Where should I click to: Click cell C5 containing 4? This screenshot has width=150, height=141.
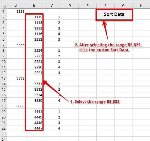[x=52, y=34]
